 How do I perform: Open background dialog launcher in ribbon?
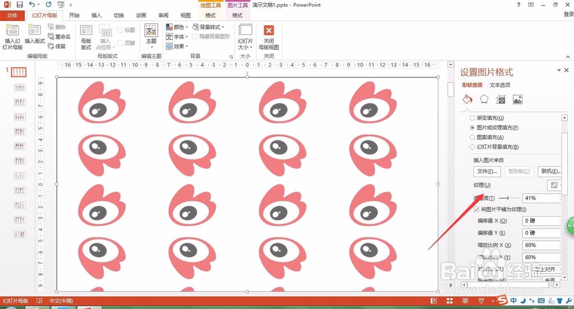231,57
